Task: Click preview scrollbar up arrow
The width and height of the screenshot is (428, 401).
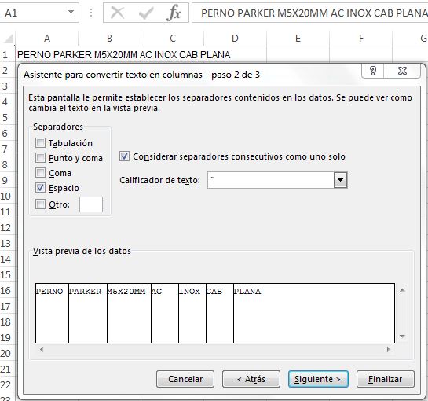Action: [x=402, y=291]
